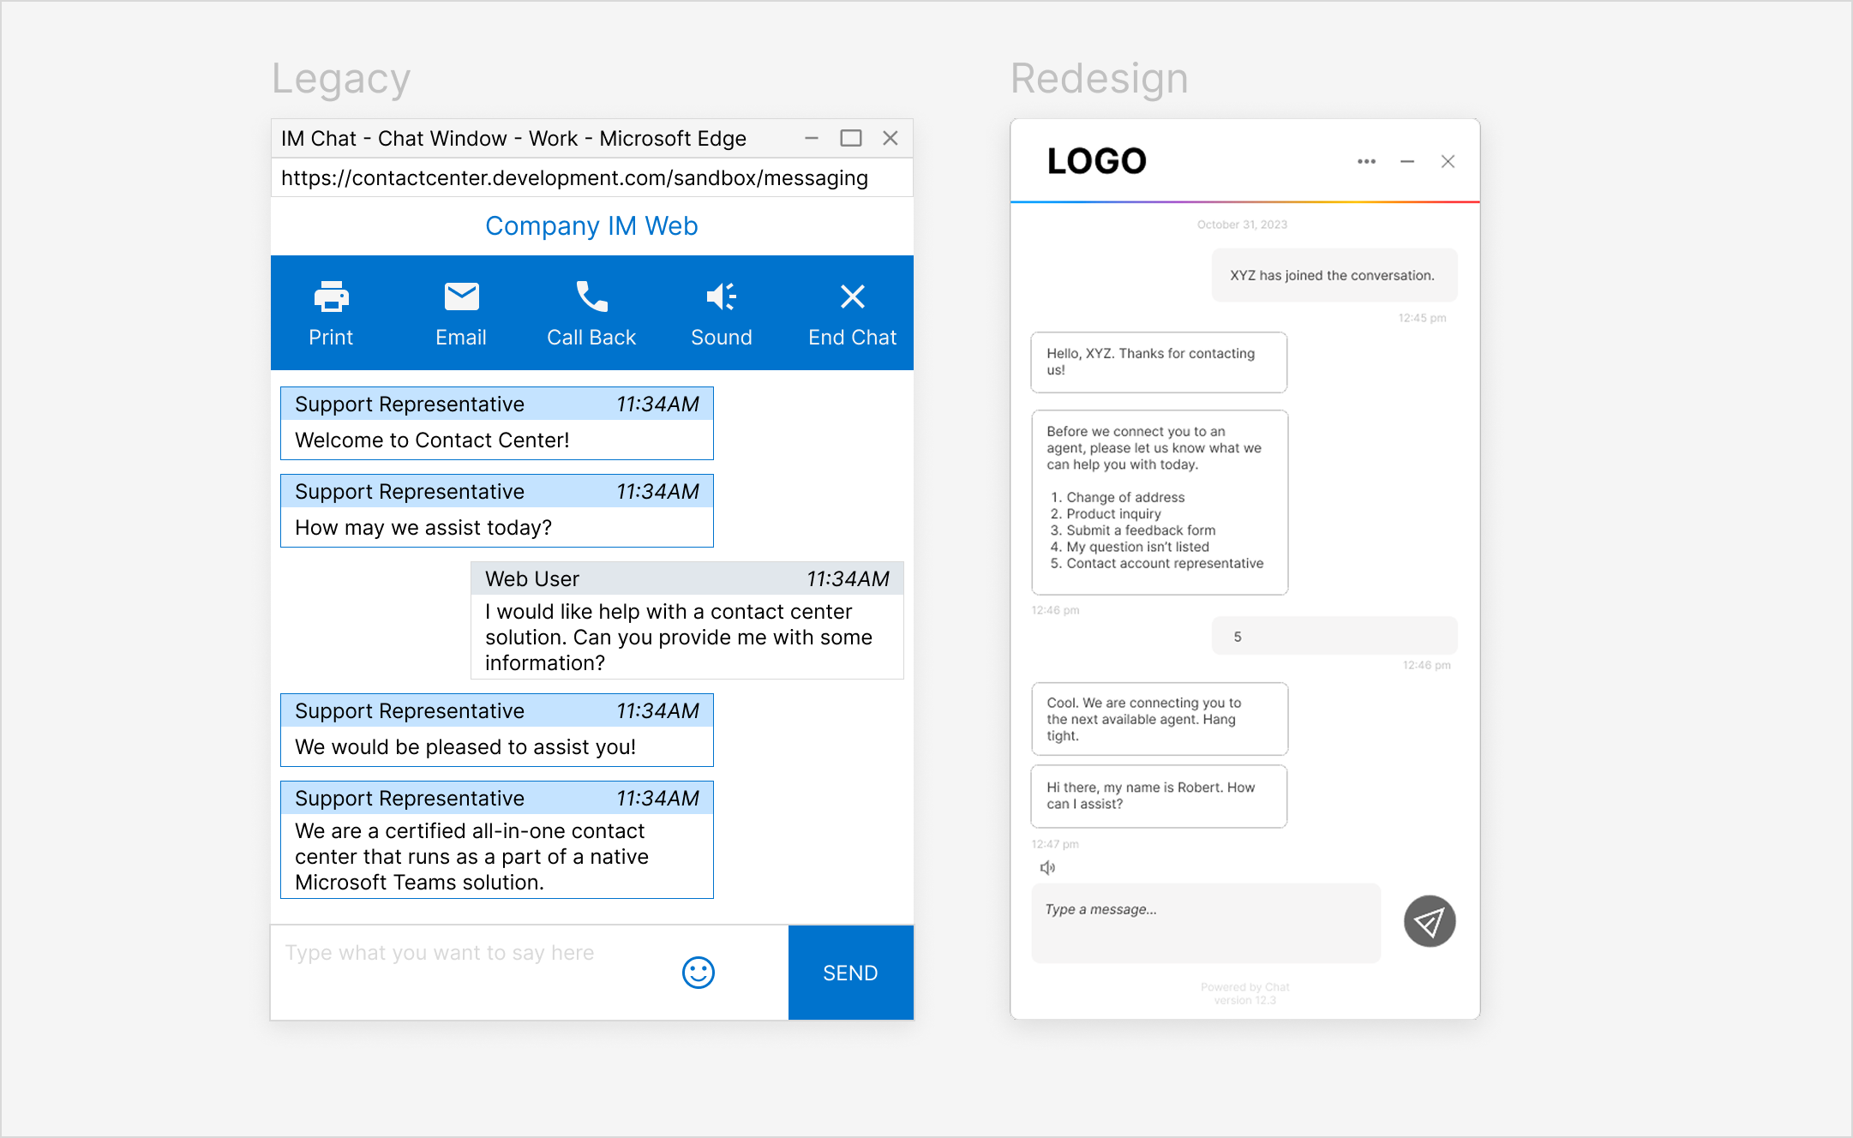Click the Print icon in legacy toolbar
The width and height of the screenshot is (1853, 1138).
tap(331, 297)
